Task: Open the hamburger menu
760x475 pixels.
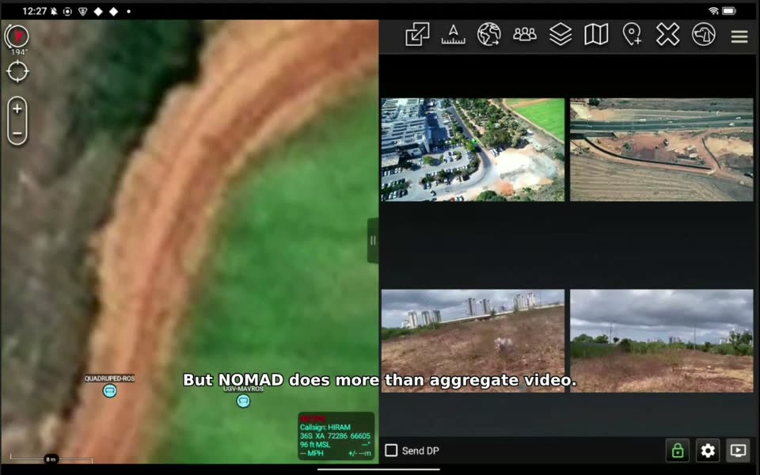Action: click(x=739, y=36)
